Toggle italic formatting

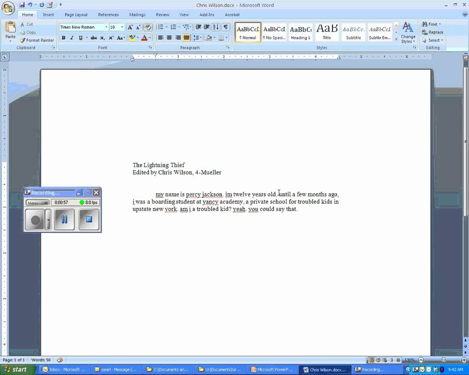[x=72, y=37]
